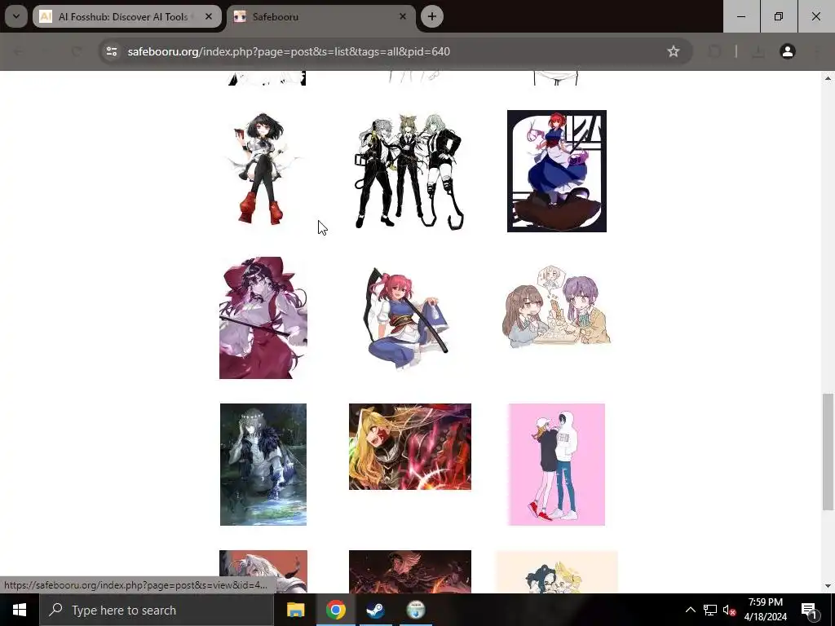Open File Explorer from the taskbar
Image resolution: width=835 pixels, height=626 pixels.
coord(295,610)
